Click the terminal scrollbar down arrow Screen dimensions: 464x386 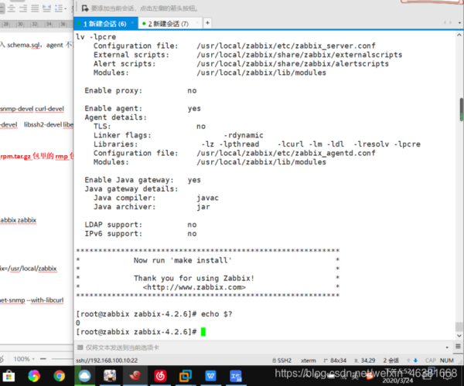coord(459,336)
